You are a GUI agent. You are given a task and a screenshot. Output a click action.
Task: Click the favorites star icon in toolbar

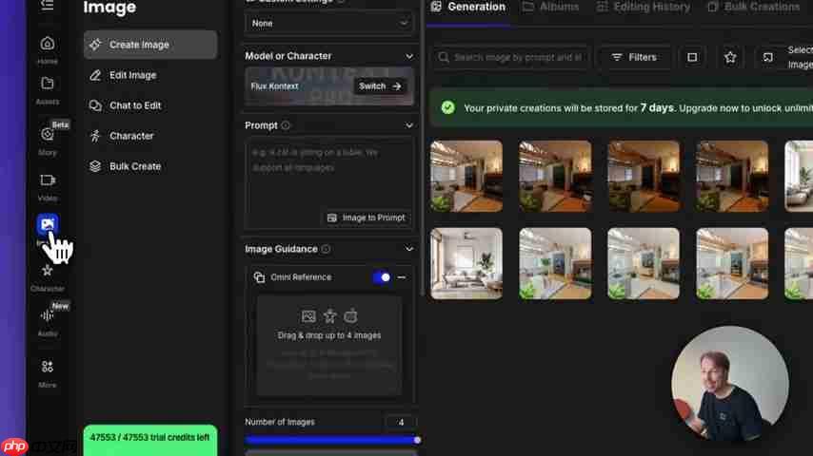click(x=730, y=57)
